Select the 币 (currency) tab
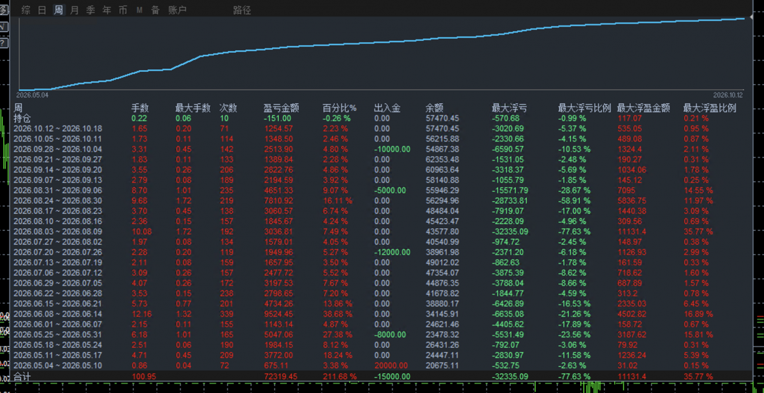764x393 pixels. click(123, 10)
